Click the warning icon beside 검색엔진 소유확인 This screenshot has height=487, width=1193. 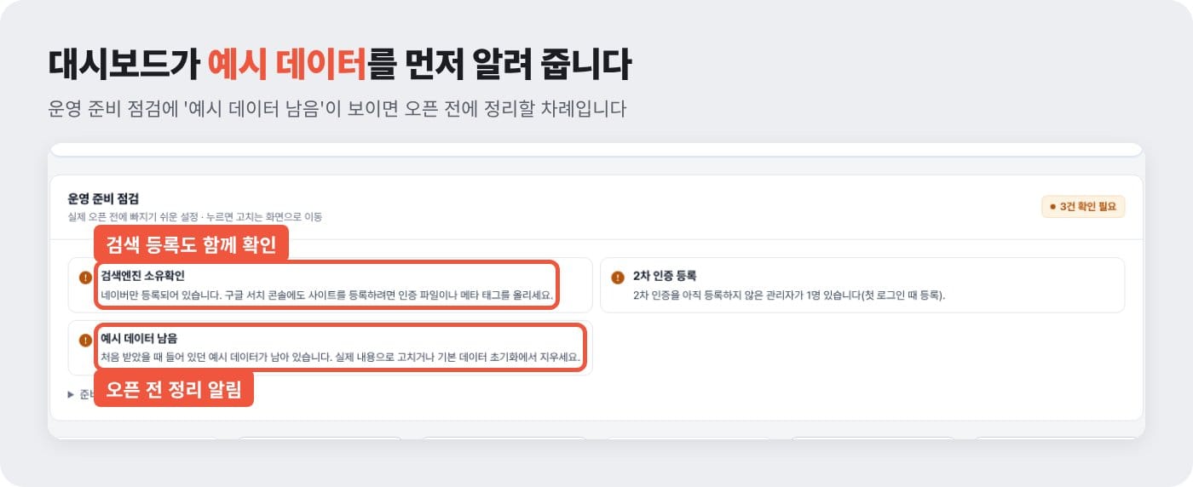pyautogui.click(x=84, y=278)
